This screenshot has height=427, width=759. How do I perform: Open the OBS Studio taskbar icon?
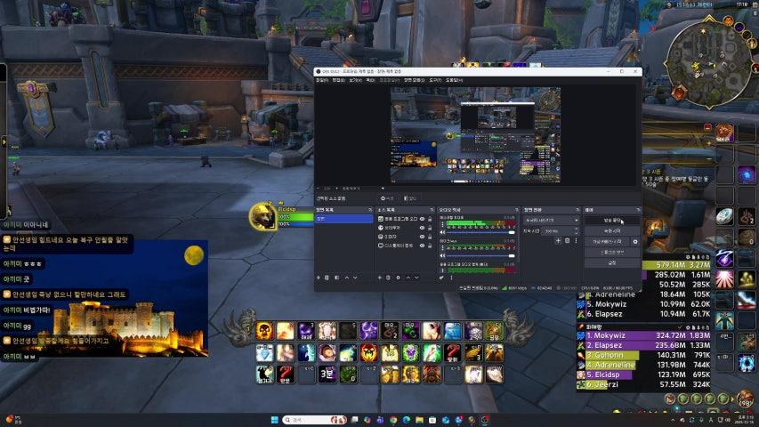pos(485,420)
